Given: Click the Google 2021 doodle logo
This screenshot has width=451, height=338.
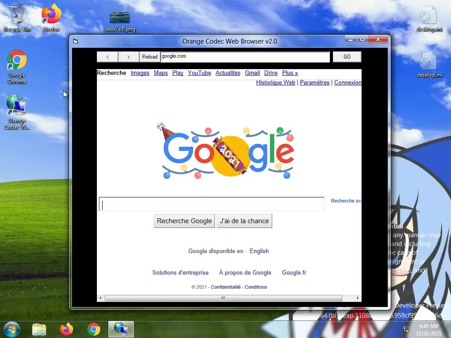Looking at the screenshot, I should tap(226, 151).
